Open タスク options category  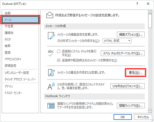(x=20, y=39)
